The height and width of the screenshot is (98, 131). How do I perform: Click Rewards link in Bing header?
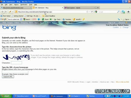pos(123,23)
